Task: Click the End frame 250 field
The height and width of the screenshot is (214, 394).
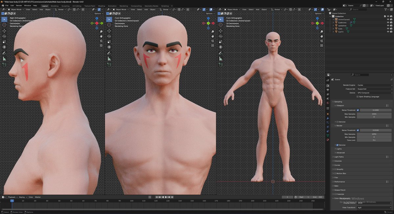Action: point(318,197)
